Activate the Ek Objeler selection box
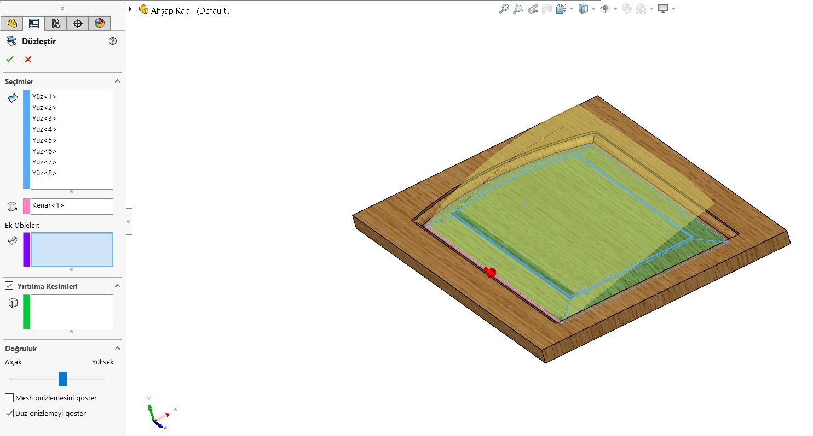 tap(72, 250)
